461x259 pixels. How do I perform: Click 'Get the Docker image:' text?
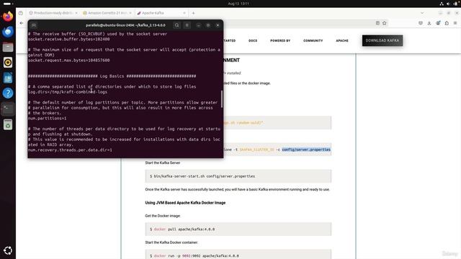click(163, 216)
